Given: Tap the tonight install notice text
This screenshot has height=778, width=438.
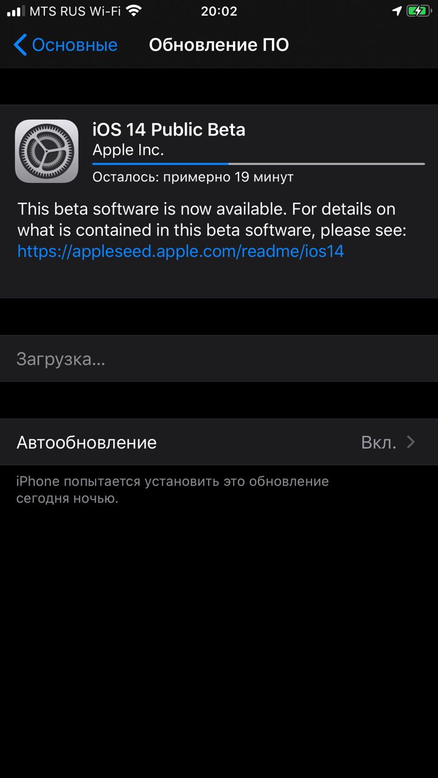Looking at the screenshot, I should point(173,490).
